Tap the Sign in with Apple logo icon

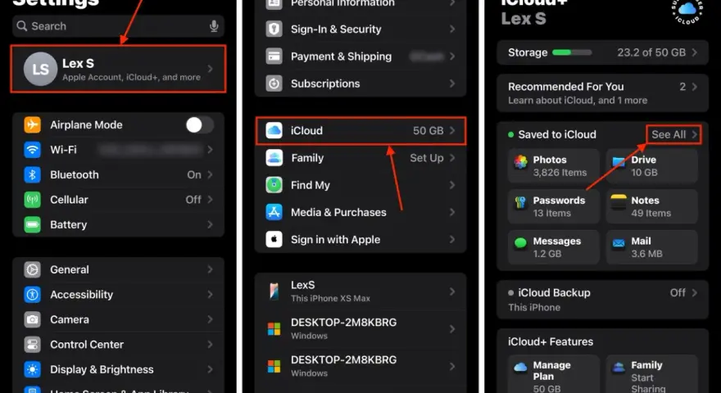[274, 239]
